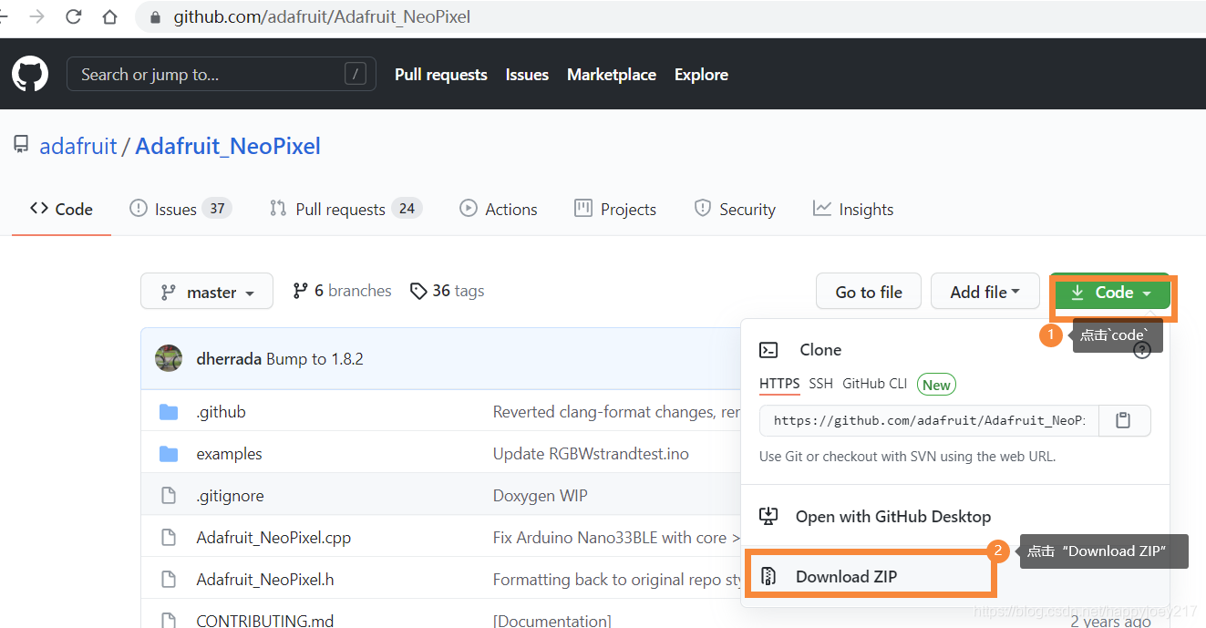Go to browser home icon
Viewport: 1206px width, 628px height.
click(109, 16)
